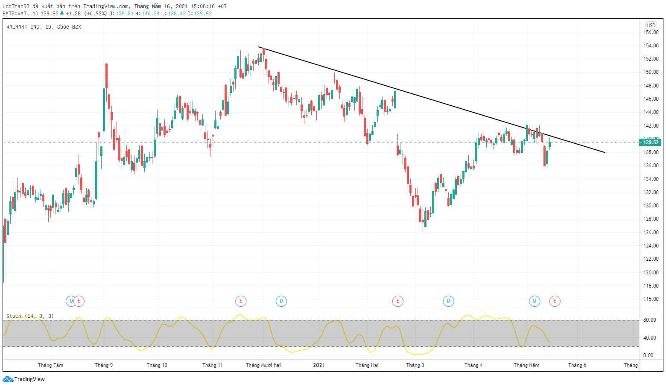This screenshot has width=666, height=387.
Task: Click the 150.00 price axis label
Action: [x=651, y=72]
